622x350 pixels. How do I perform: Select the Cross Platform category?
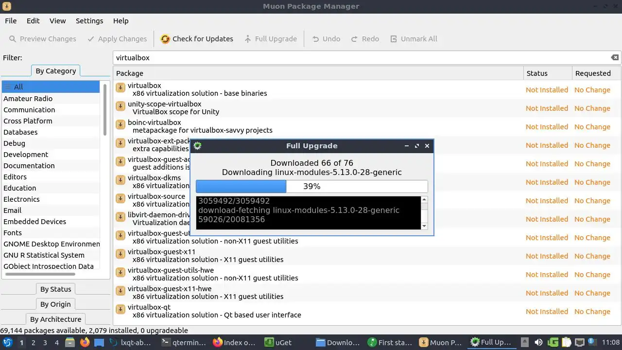(x=51, y=121)
